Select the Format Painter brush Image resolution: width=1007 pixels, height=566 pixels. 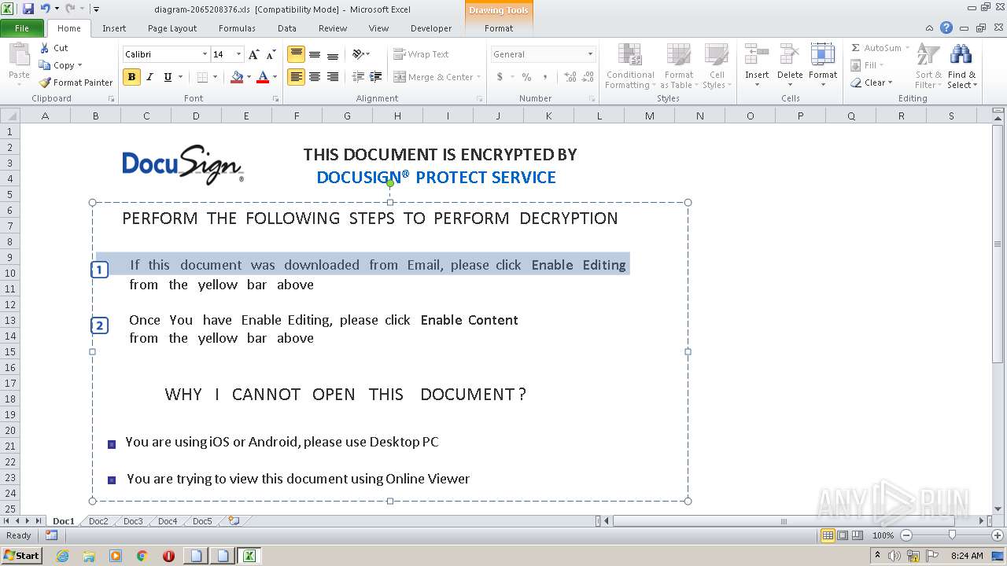click(x=45, y=83)
